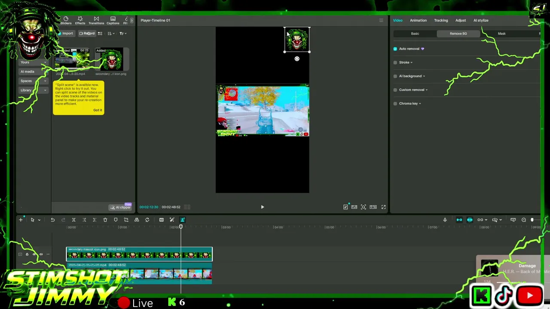Click the marker shield icon
Viewport: 550px width, 309px height.
pyautogui.click(x=116, y=220)
